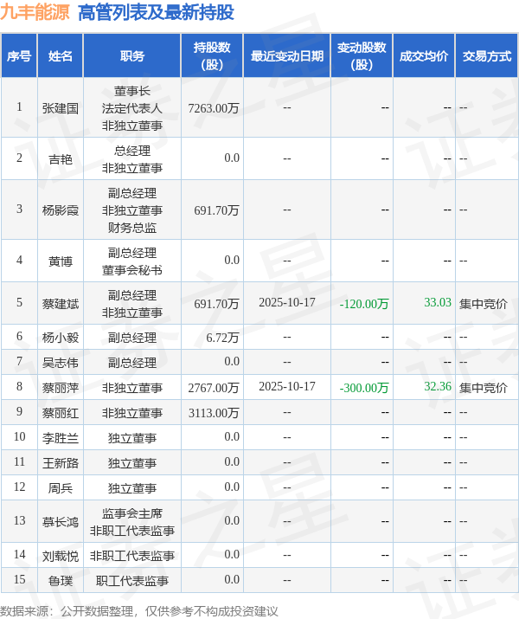Click the name 杨小毅
519x619 pixels.
point(61,338)
